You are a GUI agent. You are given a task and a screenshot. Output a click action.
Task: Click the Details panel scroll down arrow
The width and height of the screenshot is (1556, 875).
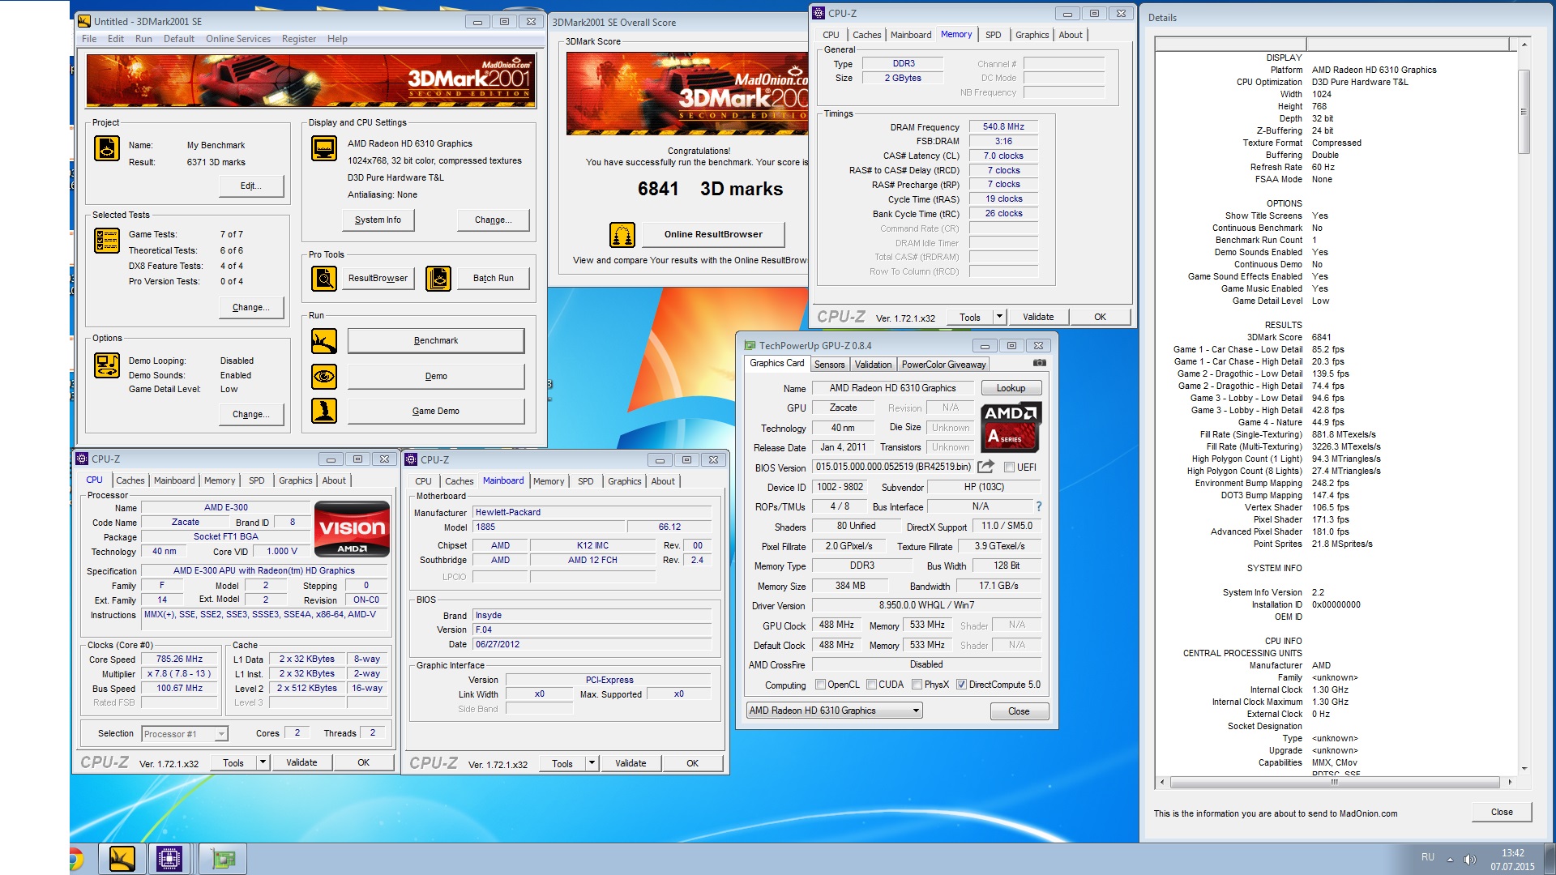(x=1524, y=768)
